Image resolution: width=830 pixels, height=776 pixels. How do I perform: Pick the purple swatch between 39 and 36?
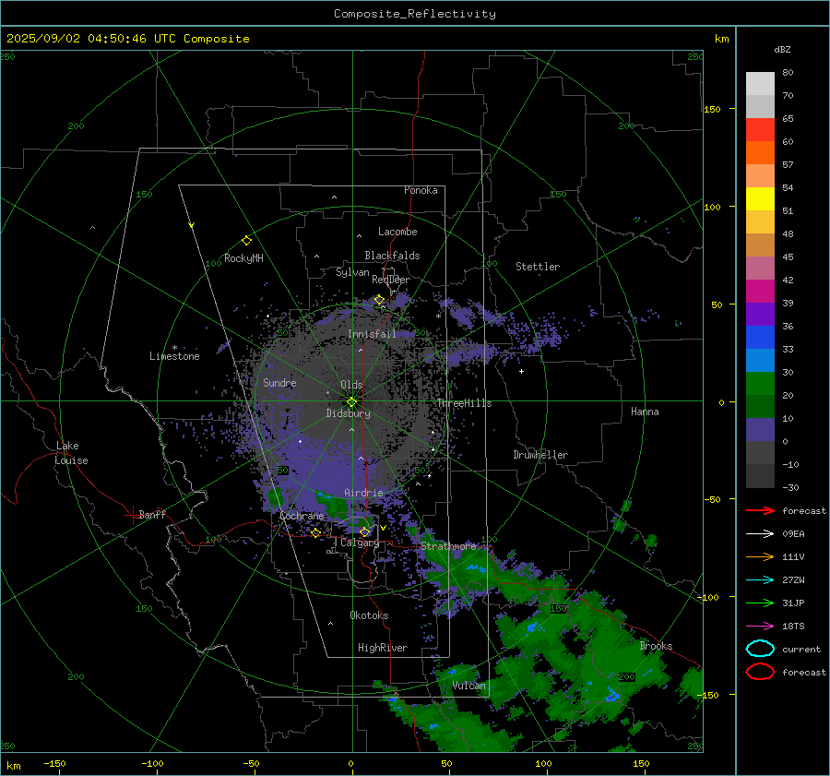(760, 314)
